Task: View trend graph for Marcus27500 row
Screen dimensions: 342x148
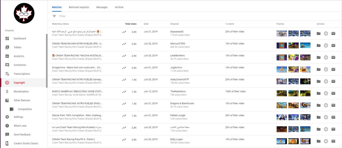Action: click(x=124, y=44)
